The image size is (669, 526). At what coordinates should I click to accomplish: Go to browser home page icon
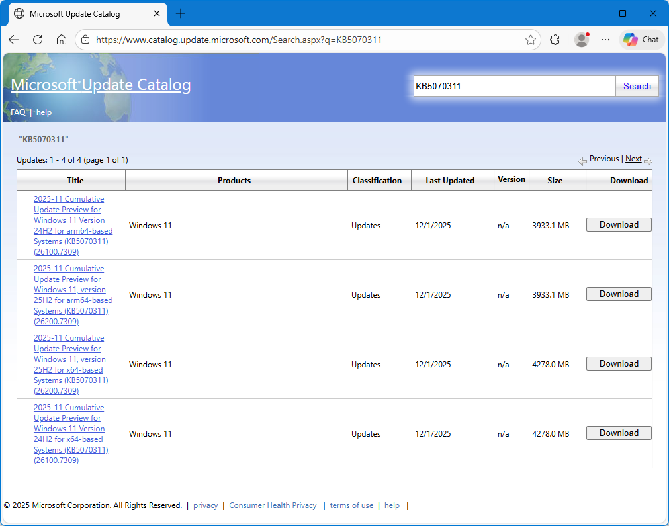coord(62,40)
